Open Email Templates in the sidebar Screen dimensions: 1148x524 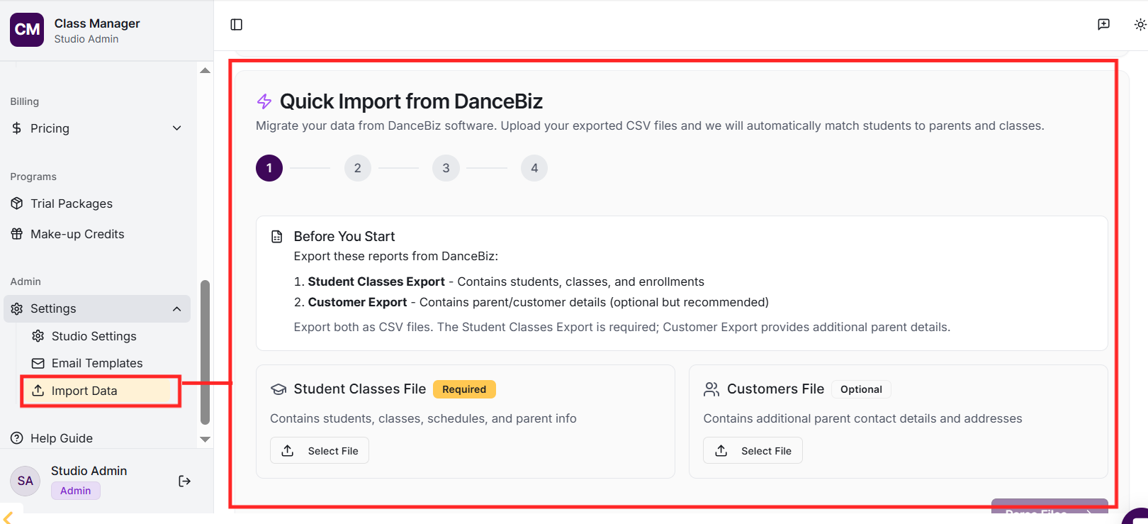pos(97,363)
